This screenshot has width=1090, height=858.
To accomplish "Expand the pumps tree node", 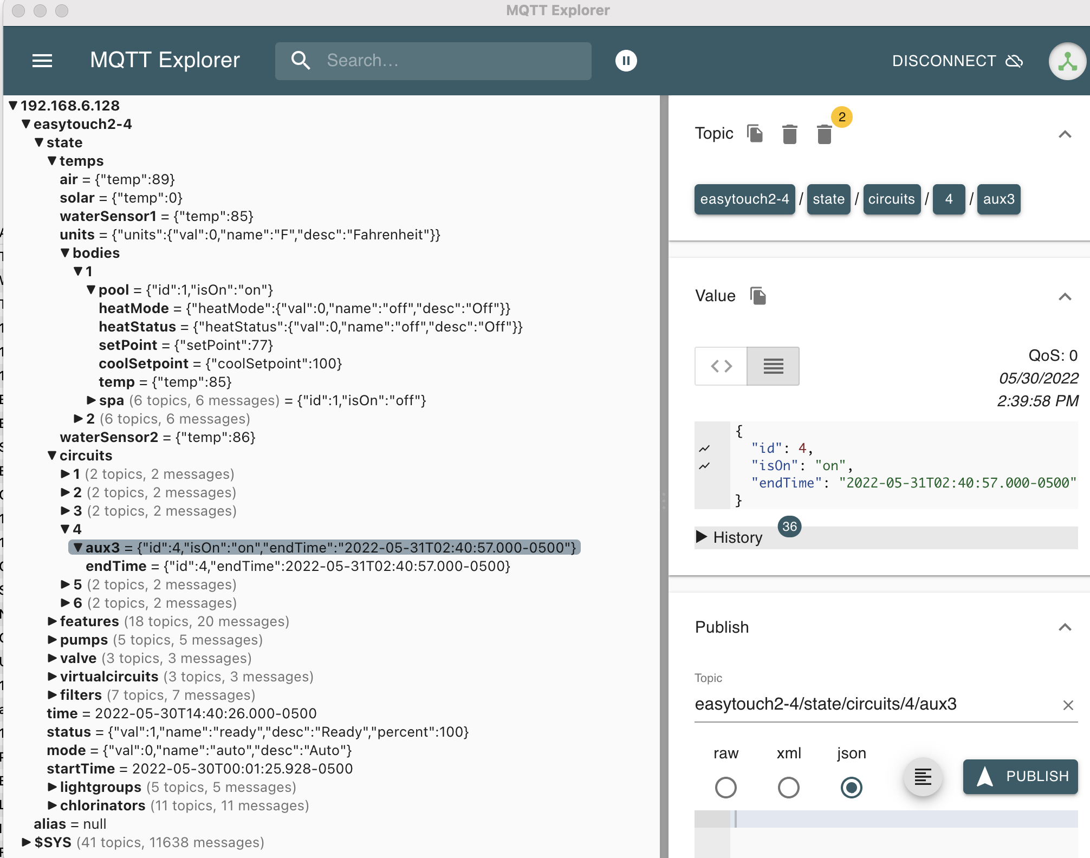I will tap(53, 640).
